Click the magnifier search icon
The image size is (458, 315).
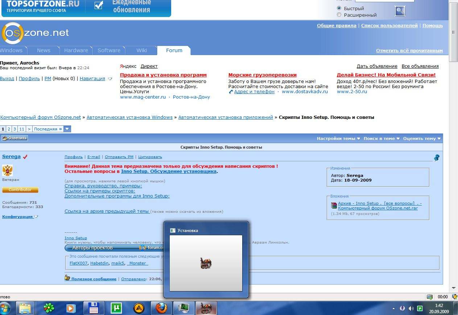400,11
